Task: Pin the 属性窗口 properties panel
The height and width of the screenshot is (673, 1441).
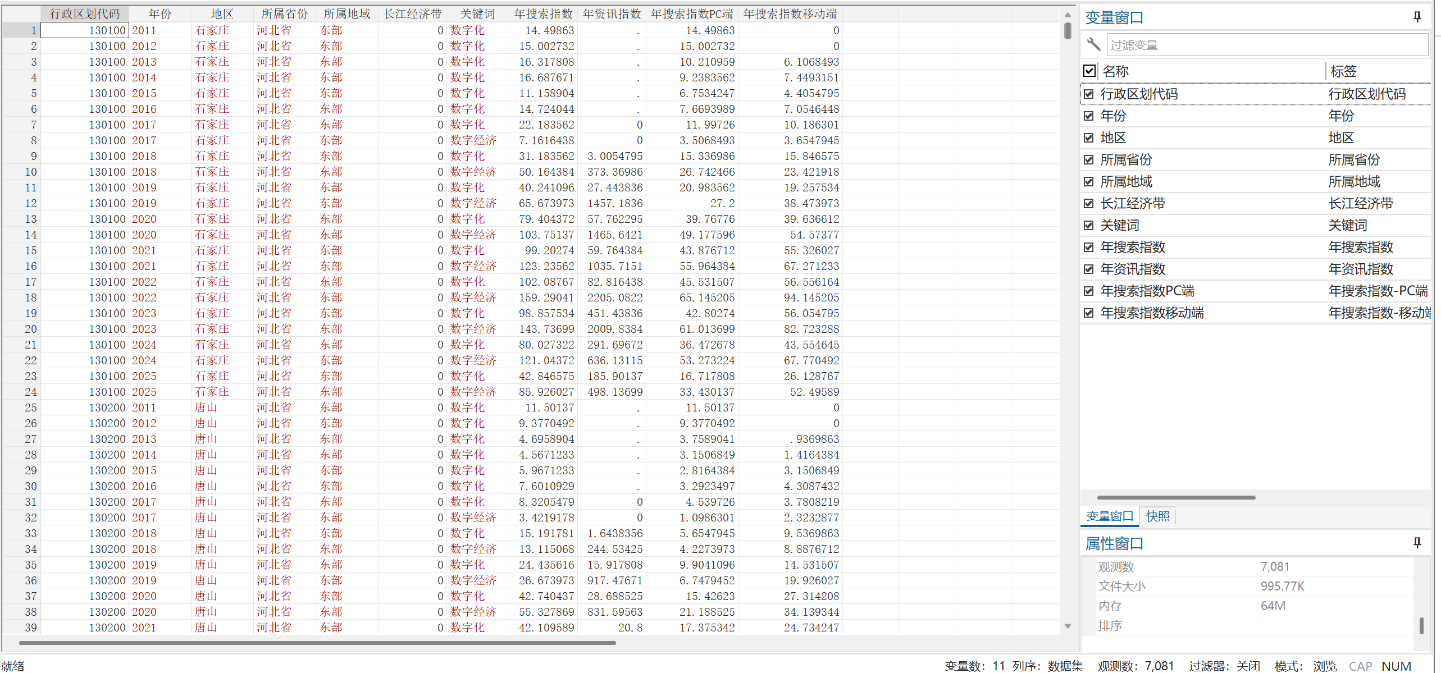Action: click(x=1417, y=543)
